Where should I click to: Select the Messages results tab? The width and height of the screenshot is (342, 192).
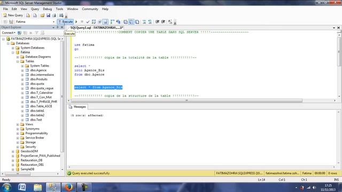click(x=77, y=107)
